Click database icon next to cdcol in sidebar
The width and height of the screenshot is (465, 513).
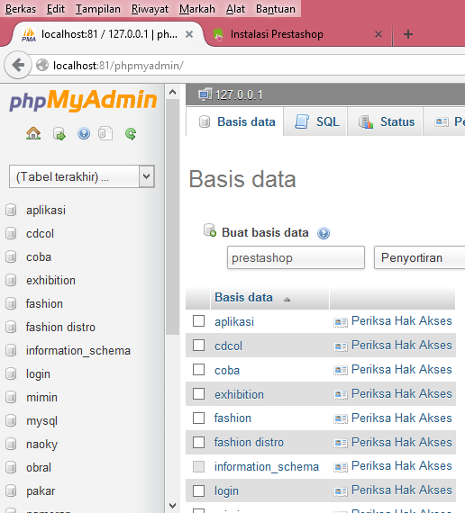pyautogui.click(x=11, y=234)
